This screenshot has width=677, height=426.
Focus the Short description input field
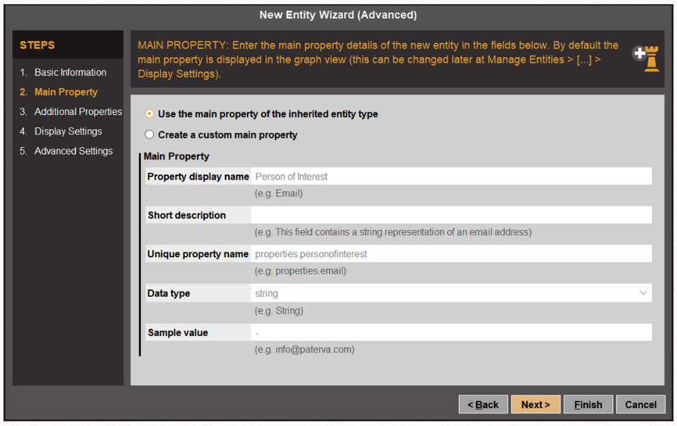tap(451, 215)
